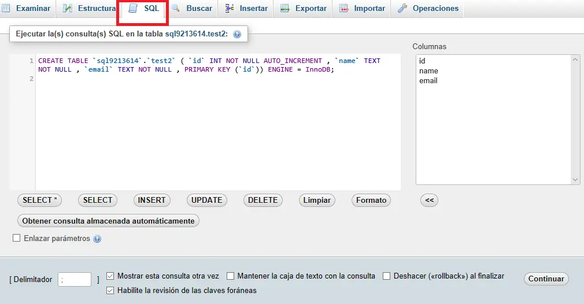Click the Exportar icon
This screenshot has width=584, height=304.
(285, 8)
